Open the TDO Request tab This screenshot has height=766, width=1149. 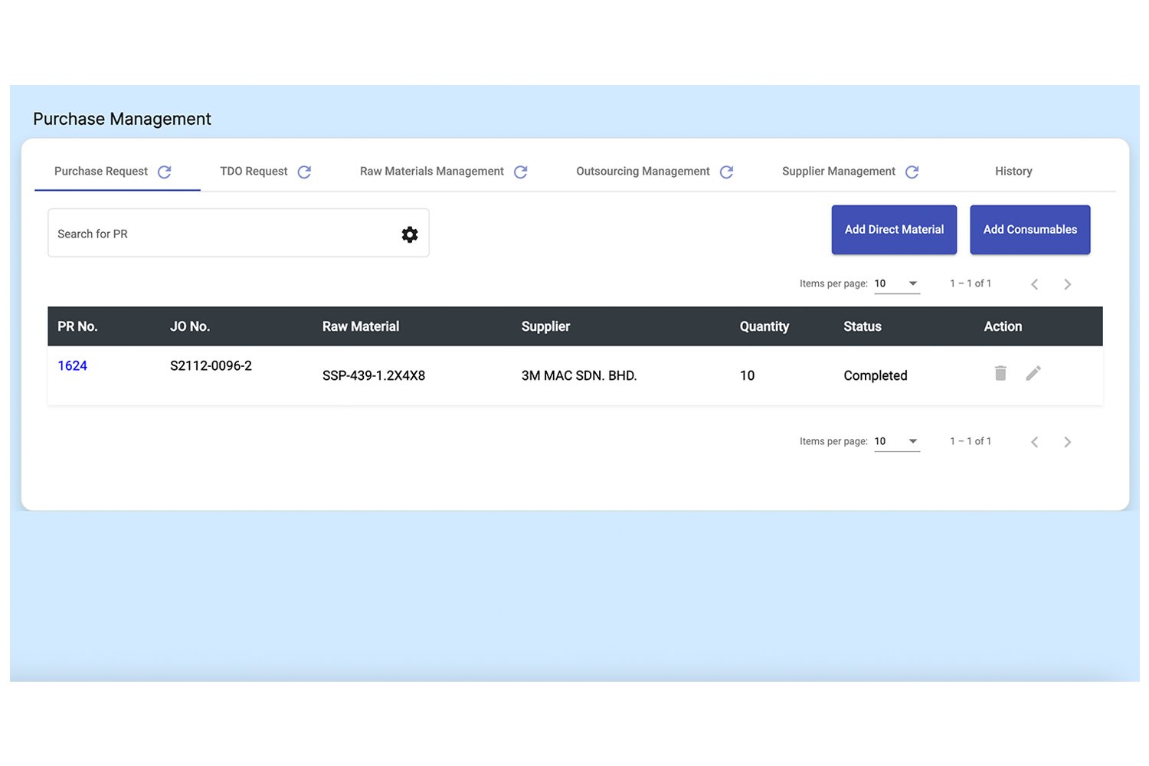tap(254, 172)
